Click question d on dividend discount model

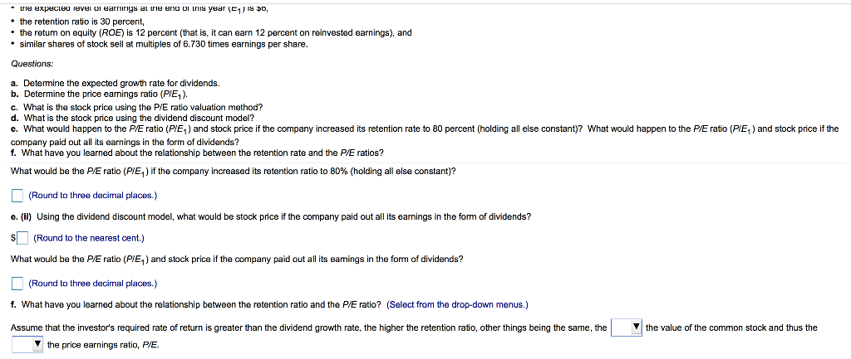click(139, 118)
